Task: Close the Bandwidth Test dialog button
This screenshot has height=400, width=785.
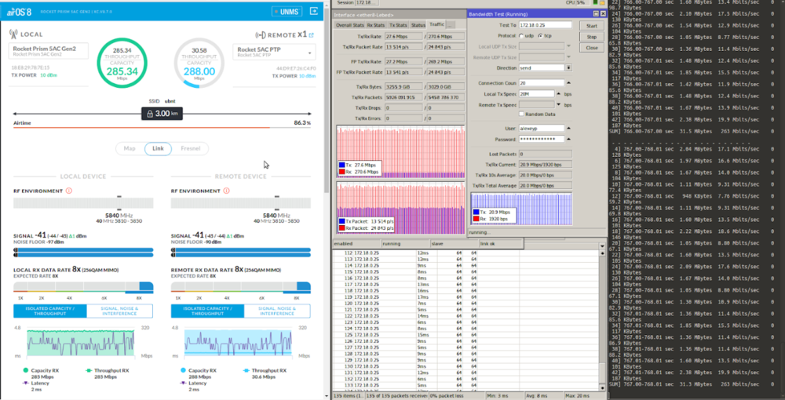Action: click(x=591, y=48)
